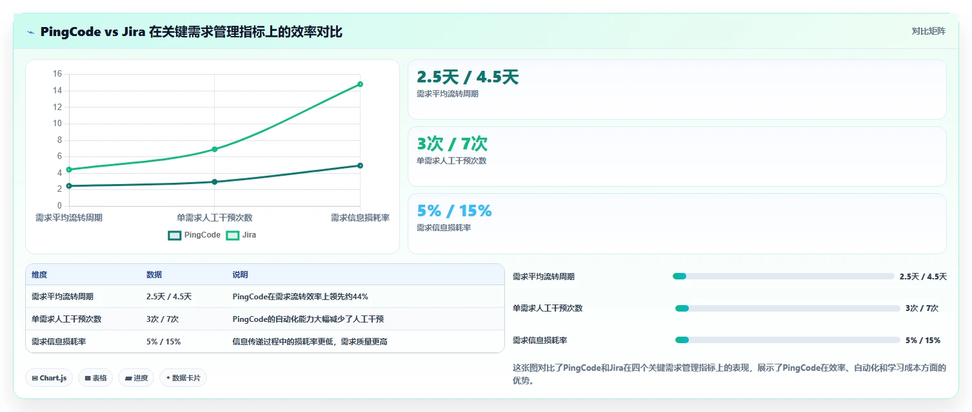This screenshot has height=412, width=972.
Task: Select the 需求信息损耗率 table row name
Action: (x=59, y=342)
